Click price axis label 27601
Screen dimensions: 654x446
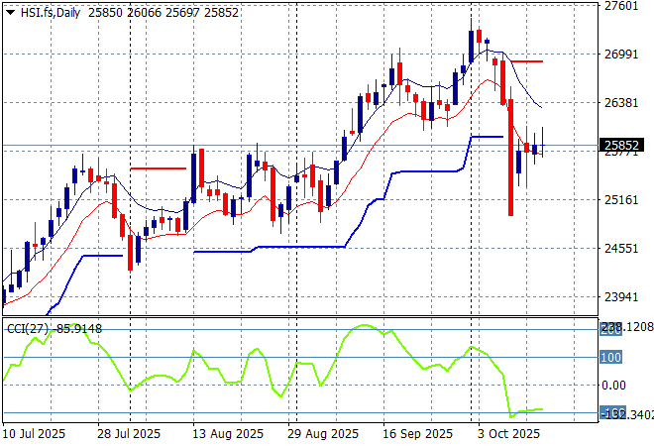click(x=621, y=6)
